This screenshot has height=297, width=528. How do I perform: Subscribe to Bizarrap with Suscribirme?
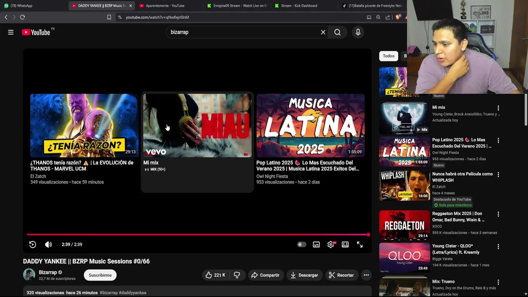click(100, 275)
